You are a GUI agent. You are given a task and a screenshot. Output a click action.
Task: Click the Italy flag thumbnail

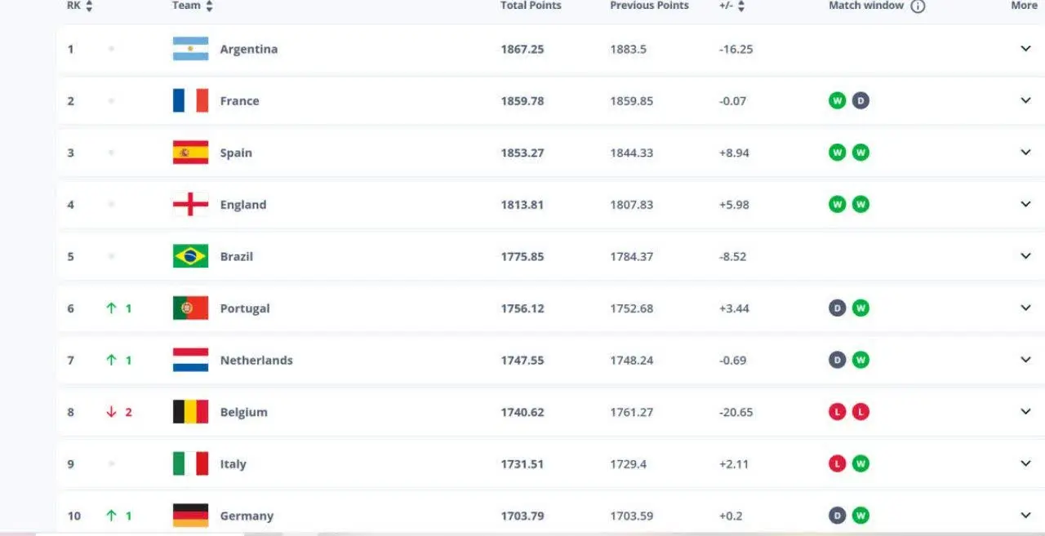(190, 463)
